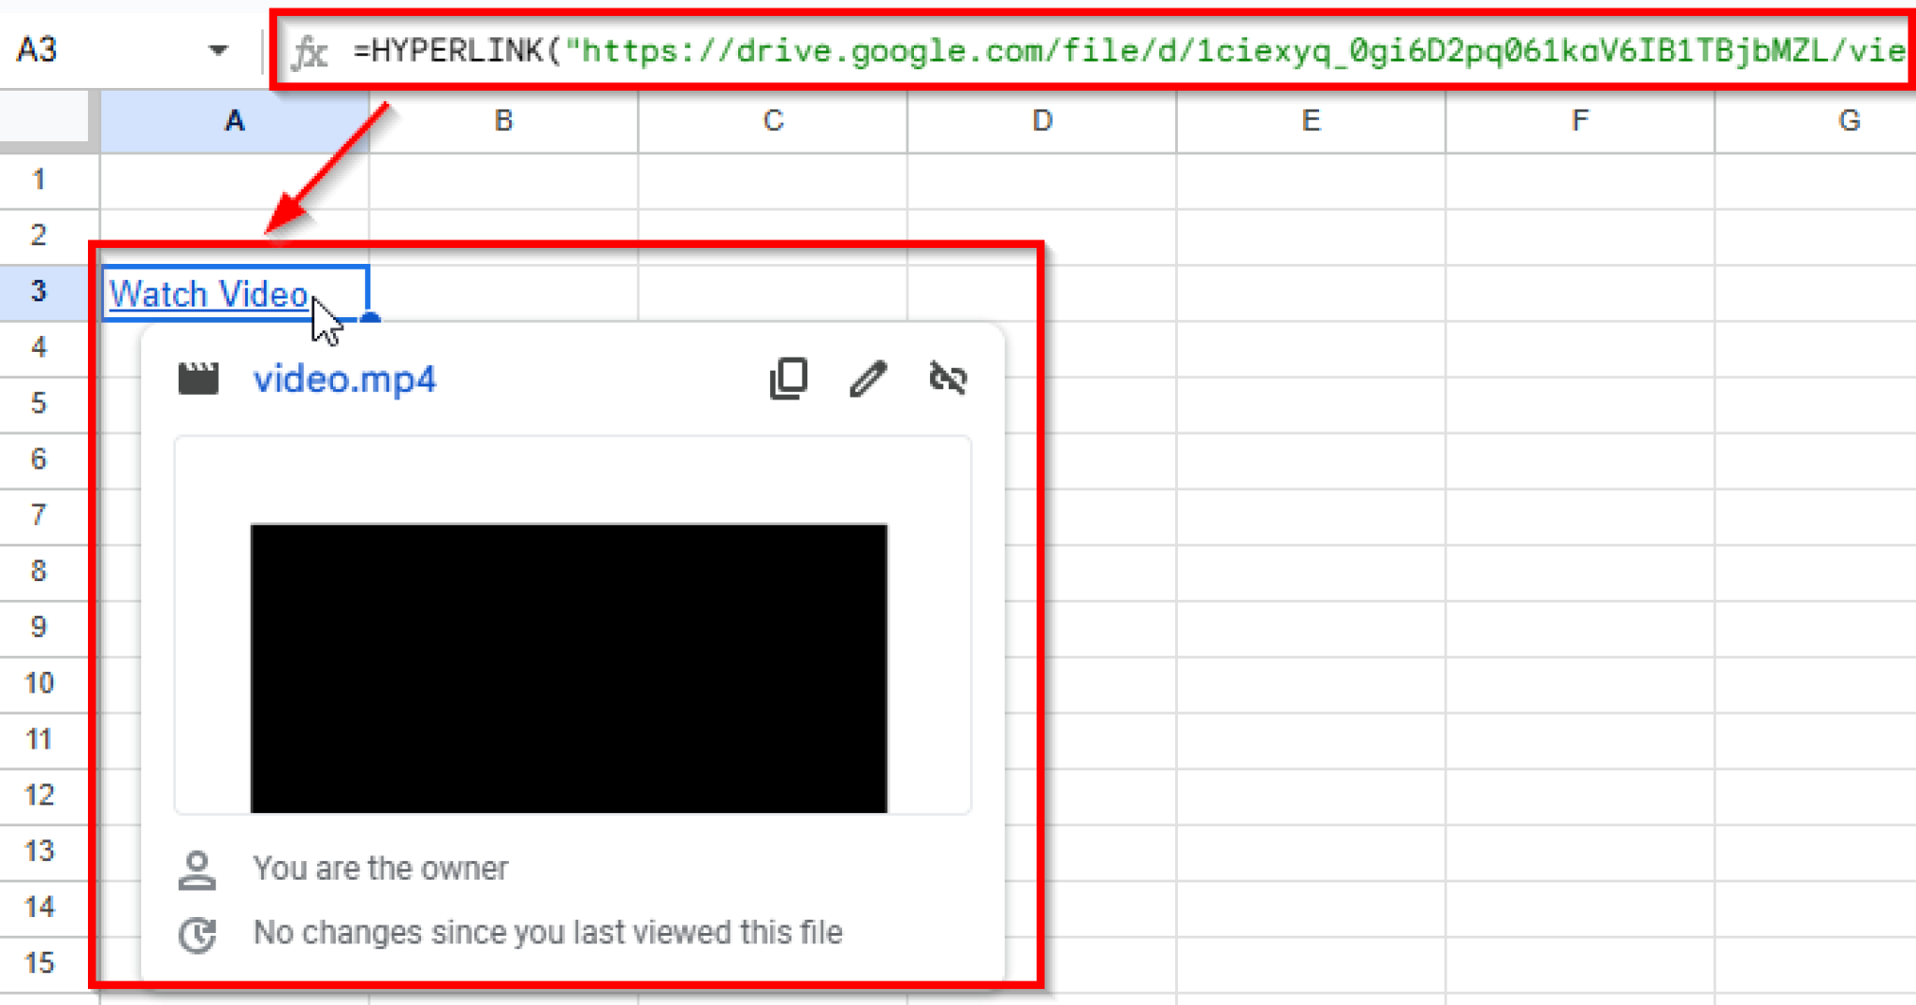The height and width of the screenshot is (1005, 1916).
Task: Click the 'No changes since you last viewed' entry
Action: pos(547,932)
